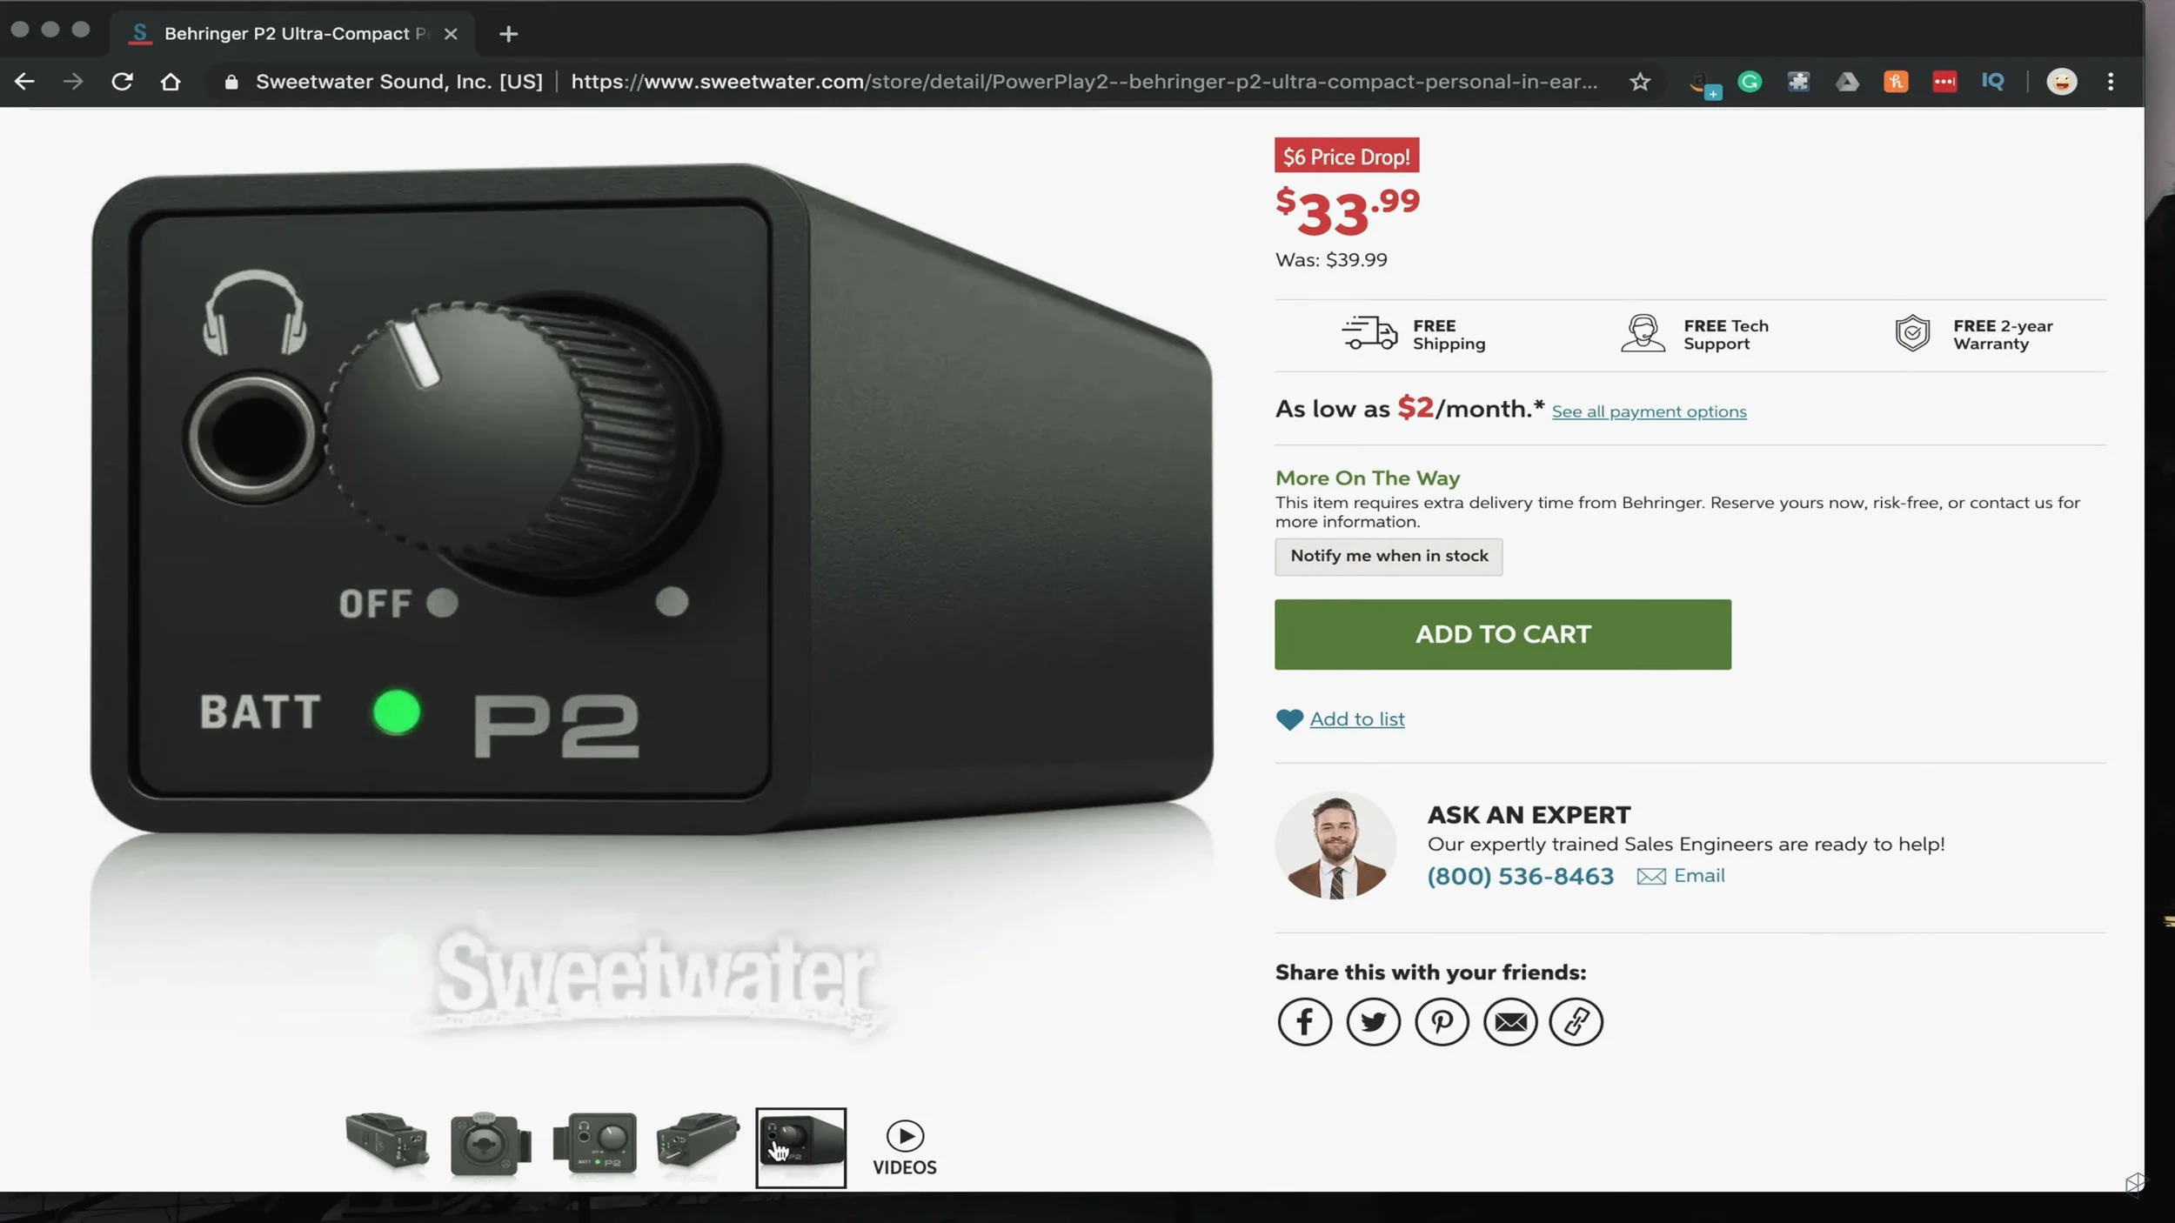Screen dimensions: 2175x1223
Task: Click the address bar URL
Action: [x=1083, y=82]
